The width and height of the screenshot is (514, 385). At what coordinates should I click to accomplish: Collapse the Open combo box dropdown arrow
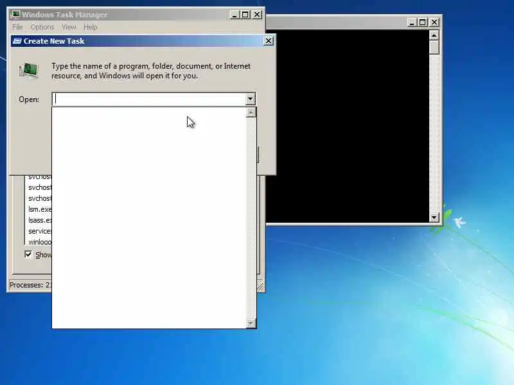point(250,99)
